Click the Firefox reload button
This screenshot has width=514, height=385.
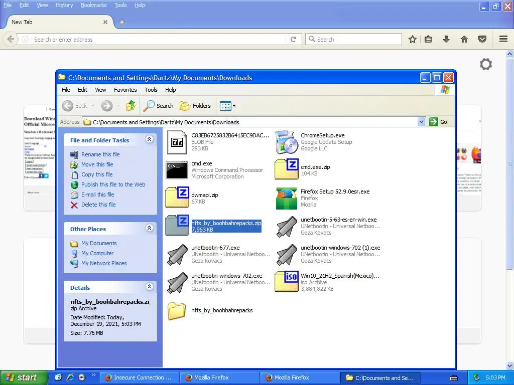[293, 39]
